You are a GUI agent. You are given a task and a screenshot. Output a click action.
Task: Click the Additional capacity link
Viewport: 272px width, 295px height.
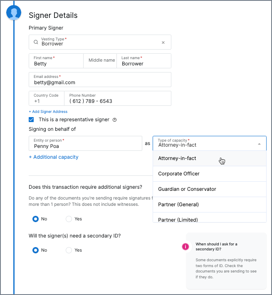click(x=54, y=157)
